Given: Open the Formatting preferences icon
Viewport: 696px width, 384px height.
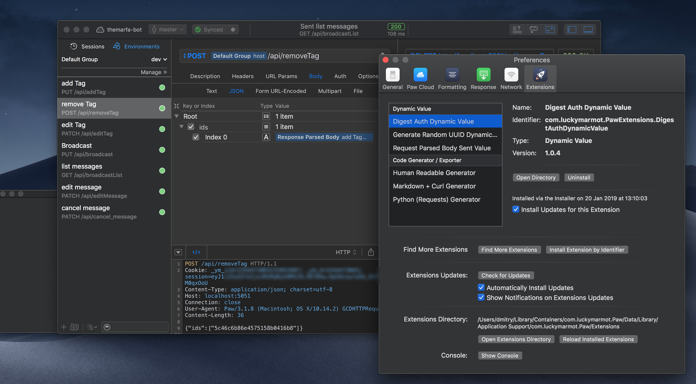Looking at the screenshot, I should 452,75.
